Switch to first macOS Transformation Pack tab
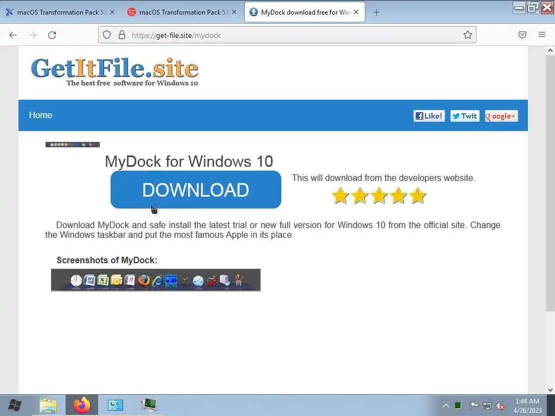The image size is (555, 416). click(x=60, y=12)
